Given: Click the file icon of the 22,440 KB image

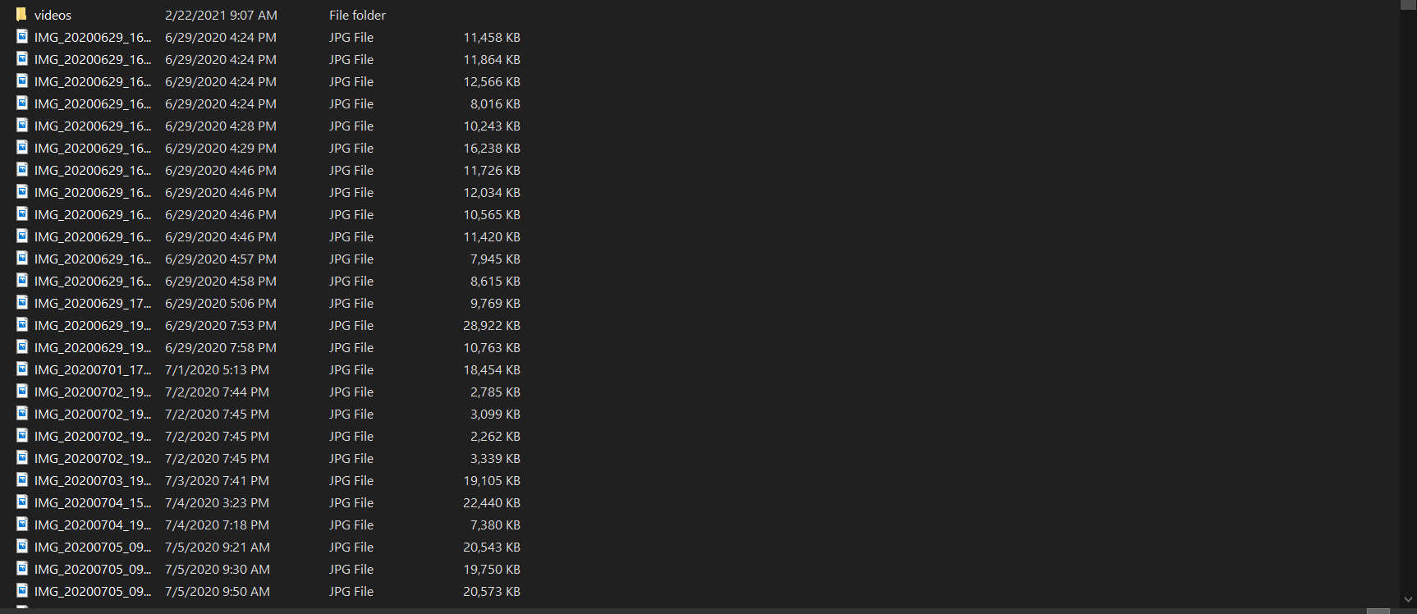Looking at the screenshot, I should tap(22, 502).
